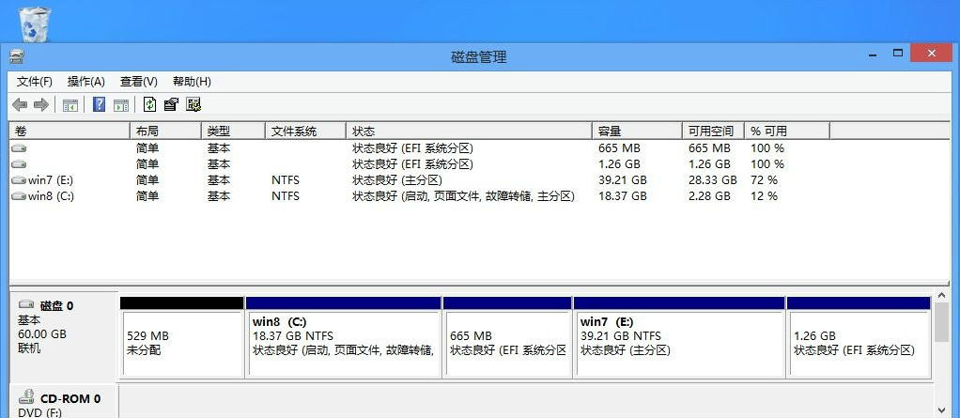This screenshot has height=418, width=960.
Task: Click NTFS cell in win8 (C:) row
Action: point(286,195)
